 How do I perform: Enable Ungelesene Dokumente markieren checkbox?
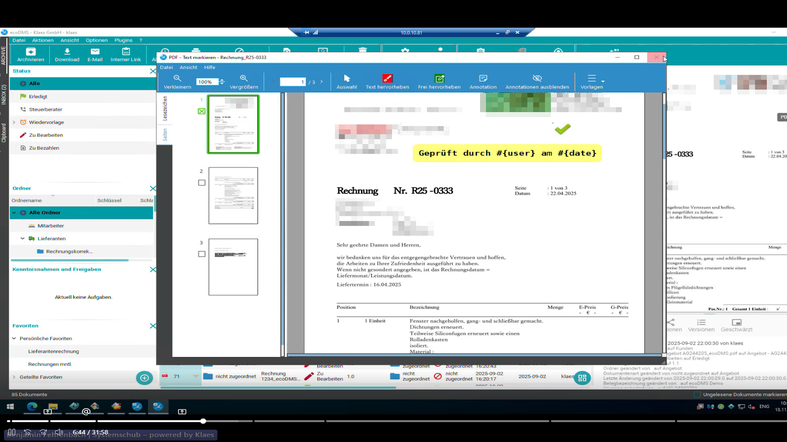pos(697,394)
